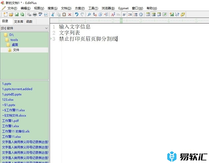209x163 pixels.
Task: Open the 工具(T) menu
Action: pyautogui.click(x=93, y=8)
